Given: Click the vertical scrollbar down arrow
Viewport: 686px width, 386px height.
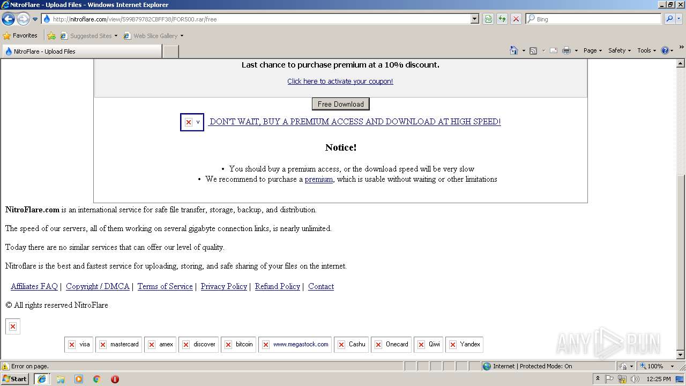Looking at the screenshot, I should tap(681, 355).
